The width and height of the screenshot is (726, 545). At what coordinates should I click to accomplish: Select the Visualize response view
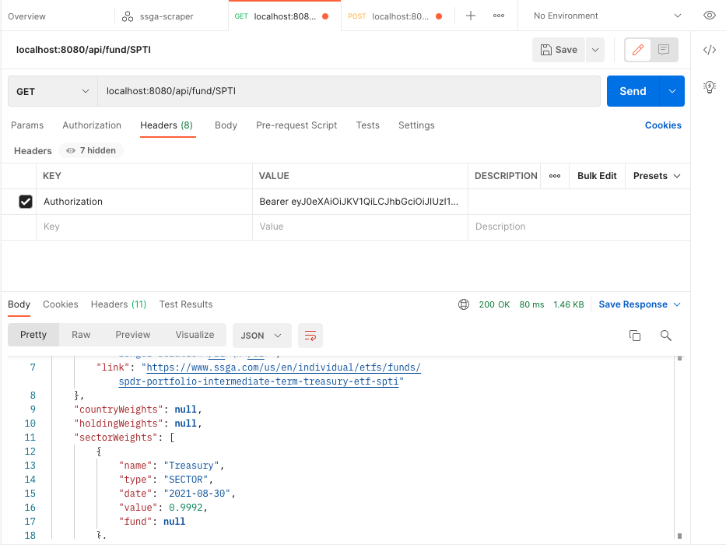tap(195, 335)
